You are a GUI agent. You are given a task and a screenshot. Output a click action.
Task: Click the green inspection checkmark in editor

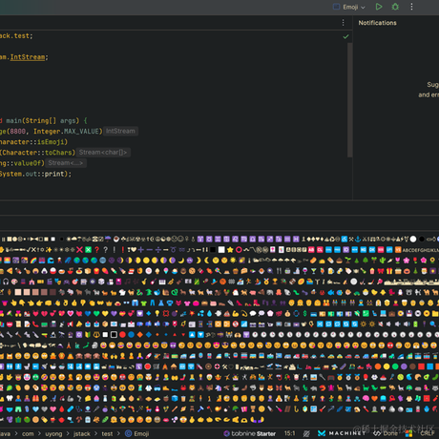tap(345, 36)
